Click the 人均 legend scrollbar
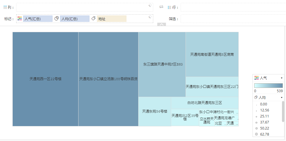This screenshot has width=286, height=141. coord(283,111)
